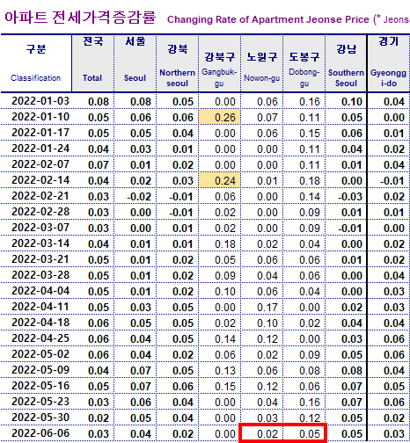The image size is (410, 443).
Task: Click the 2022-06-06 date cell
Action: click(36, 433)
